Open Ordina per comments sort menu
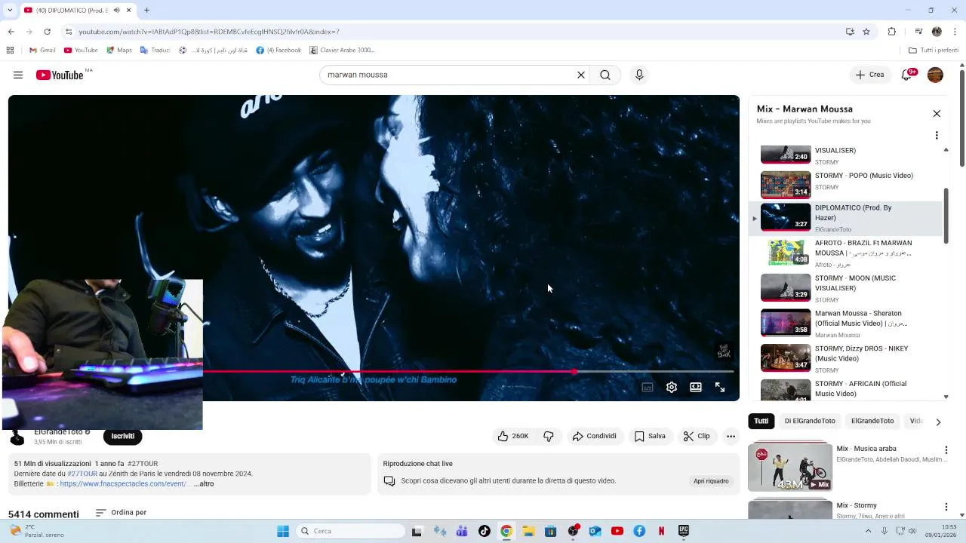The width and height of the screenshot is (966, 543). tap(121, 513)
